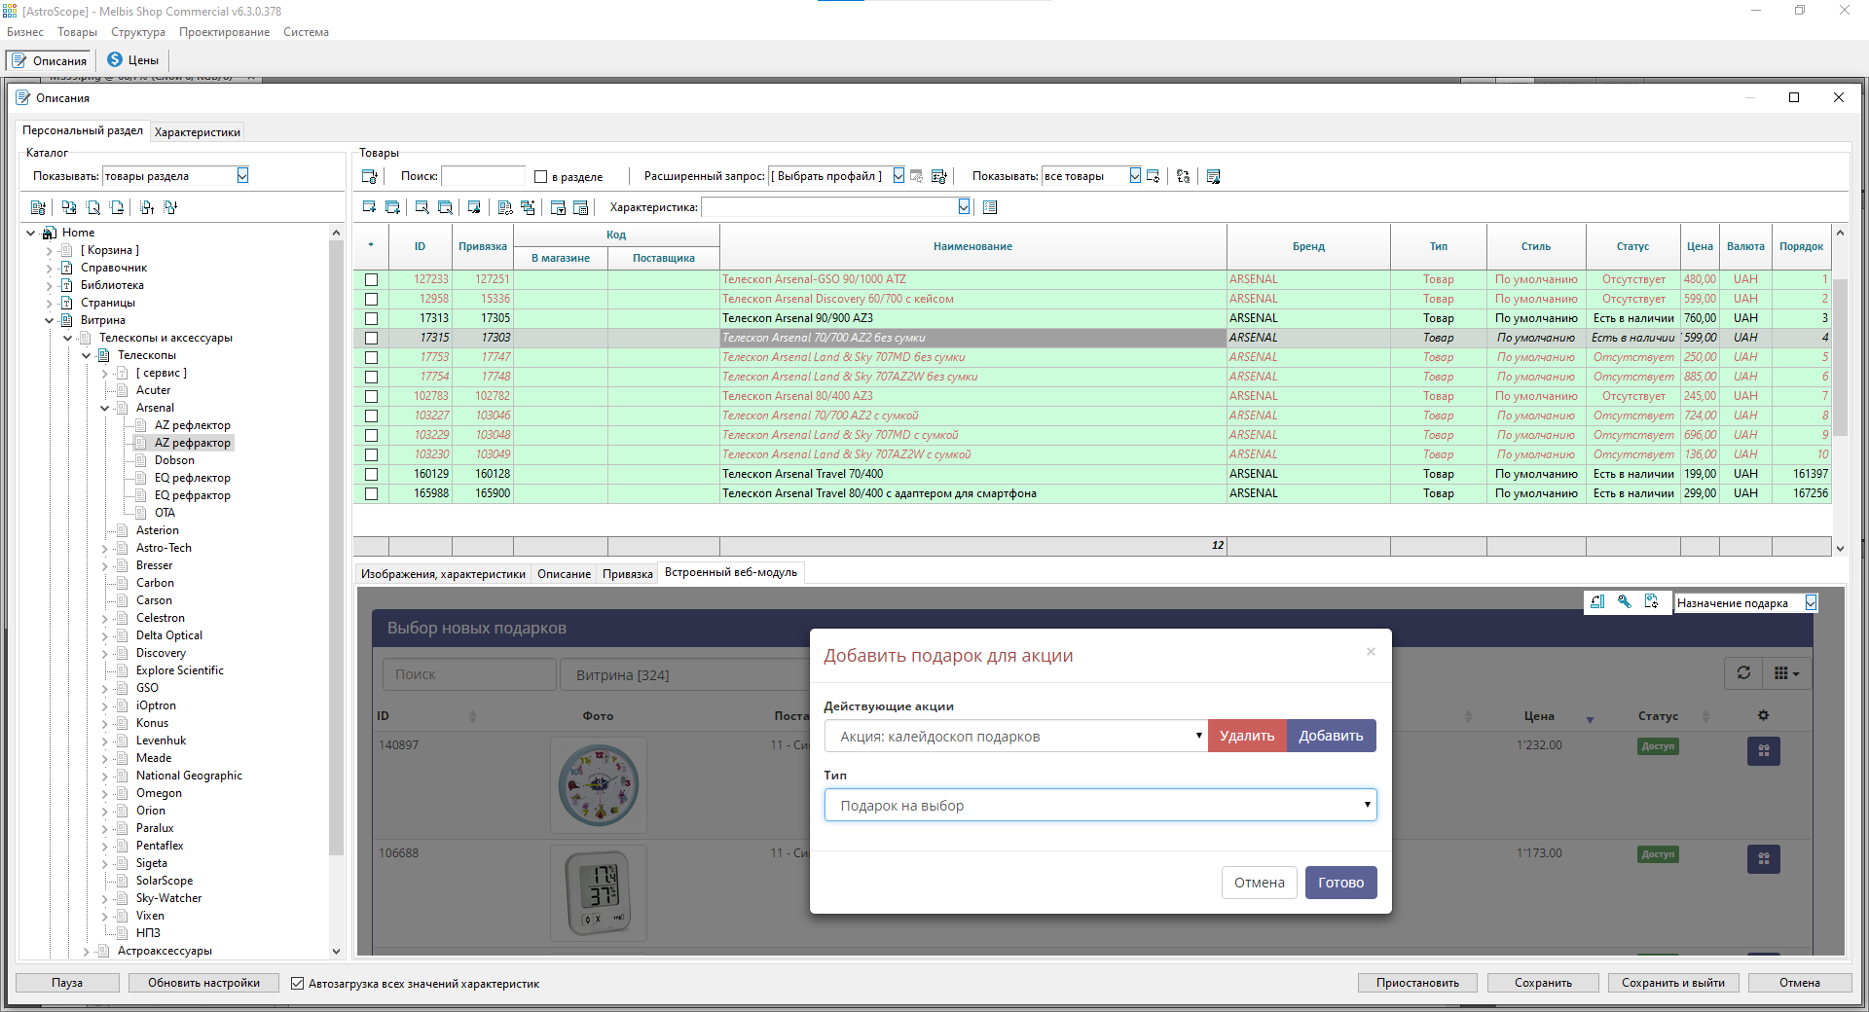Click the filter window icon
Screen dimensions: 1869x1012
pyautogui.click(x=559, y=207)
